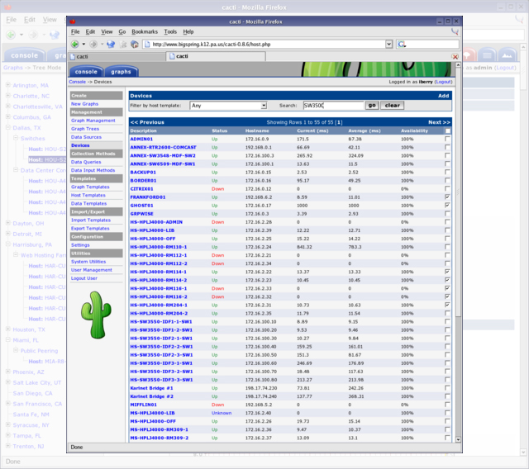Open Forward history dropdown arrow
This screenshot has width=529, height=469.
[102, 44]
